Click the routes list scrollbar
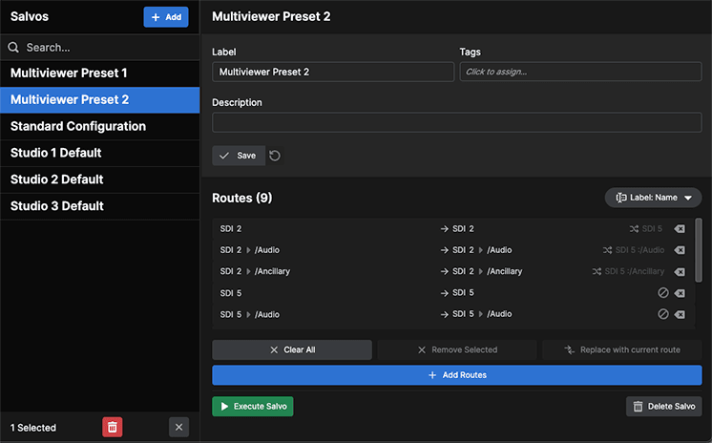Image resolution: width=712 pixels, height=443 pixels. [x=699, y=250]
